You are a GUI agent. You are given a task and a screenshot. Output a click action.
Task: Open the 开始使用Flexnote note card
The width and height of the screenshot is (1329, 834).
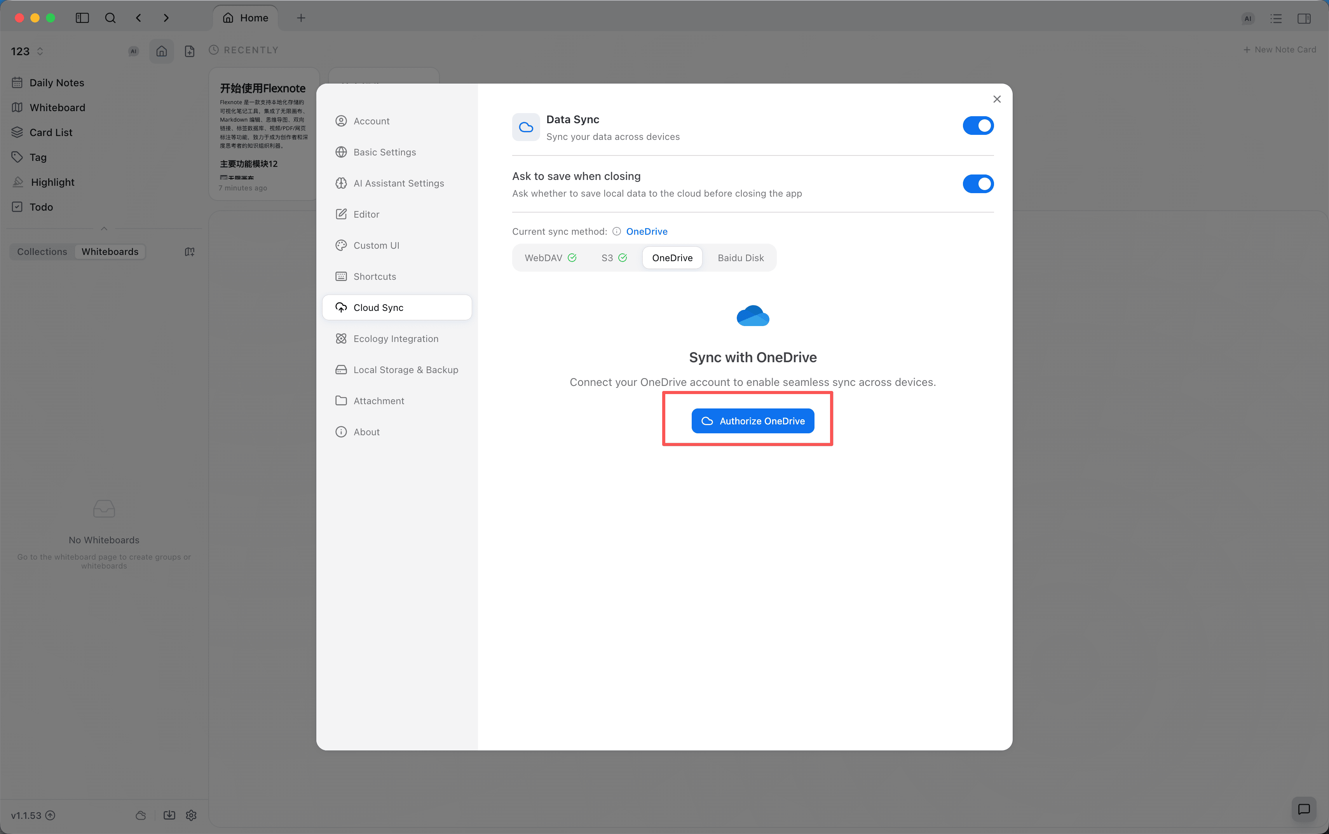click(263, 134)
